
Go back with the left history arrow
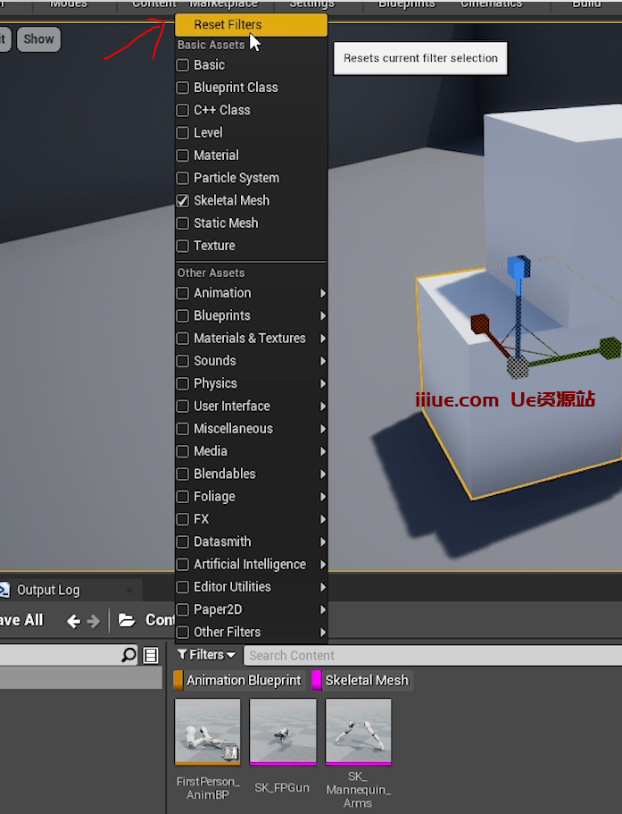pos(73,620)
